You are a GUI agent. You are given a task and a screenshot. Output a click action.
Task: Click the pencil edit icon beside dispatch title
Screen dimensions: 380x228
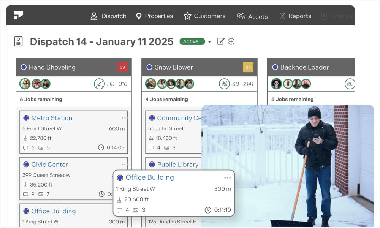(221, 42)
